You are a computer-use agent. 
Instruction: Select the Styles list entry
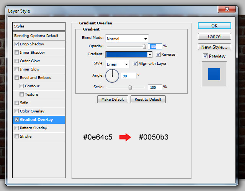pos(39,26)
